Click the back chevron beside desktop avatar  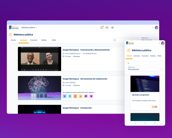pyautogui.click(x=153, y=28)
